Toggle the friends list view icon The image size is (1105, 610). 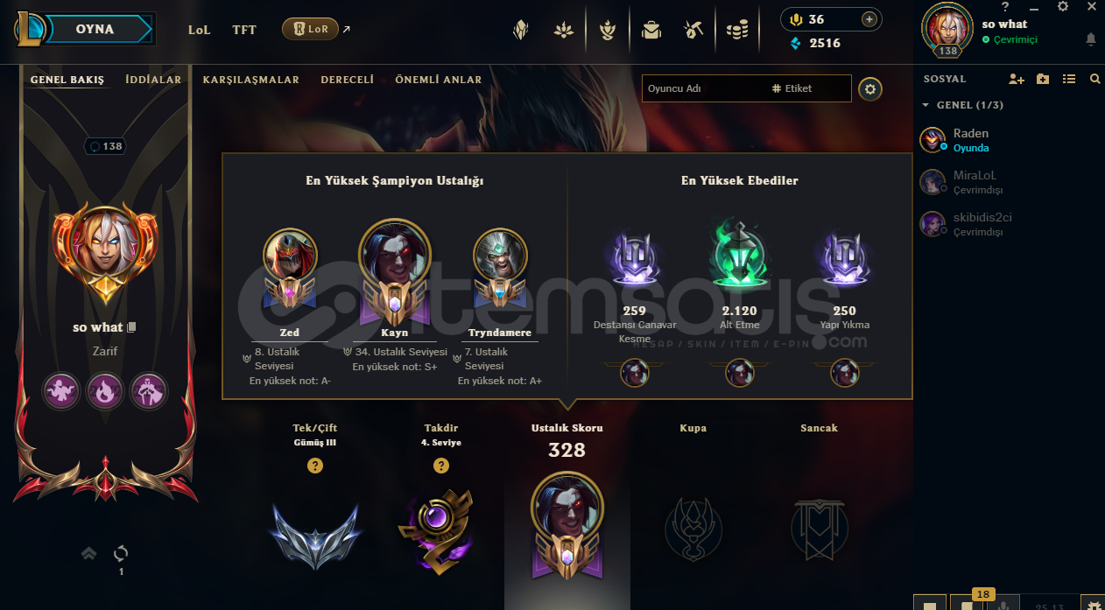pyautogui.click(x=1068, y=79)
